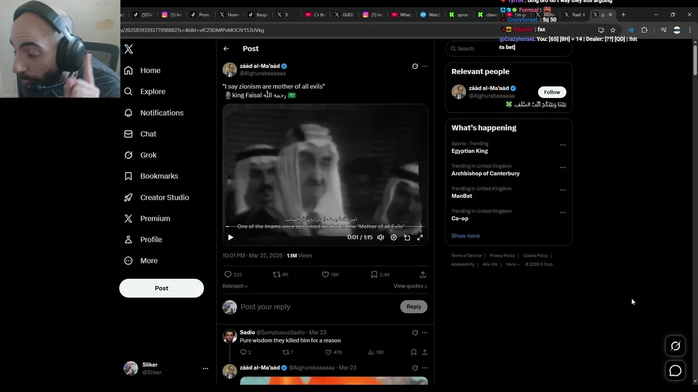Click Show more under What's happening
This screenshot has height=392, width=698.
(466, 236)
